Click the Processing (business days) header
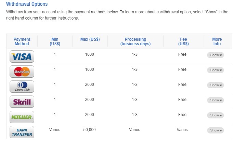 135,41
